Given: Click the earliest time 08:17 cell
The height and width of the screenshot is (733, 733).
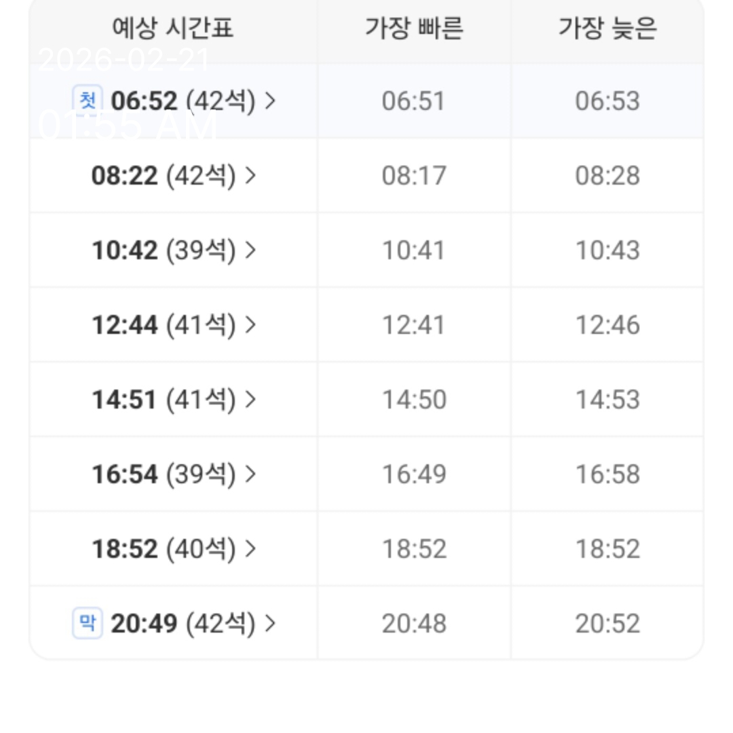Looking at the screenshot, I should 414,175.
